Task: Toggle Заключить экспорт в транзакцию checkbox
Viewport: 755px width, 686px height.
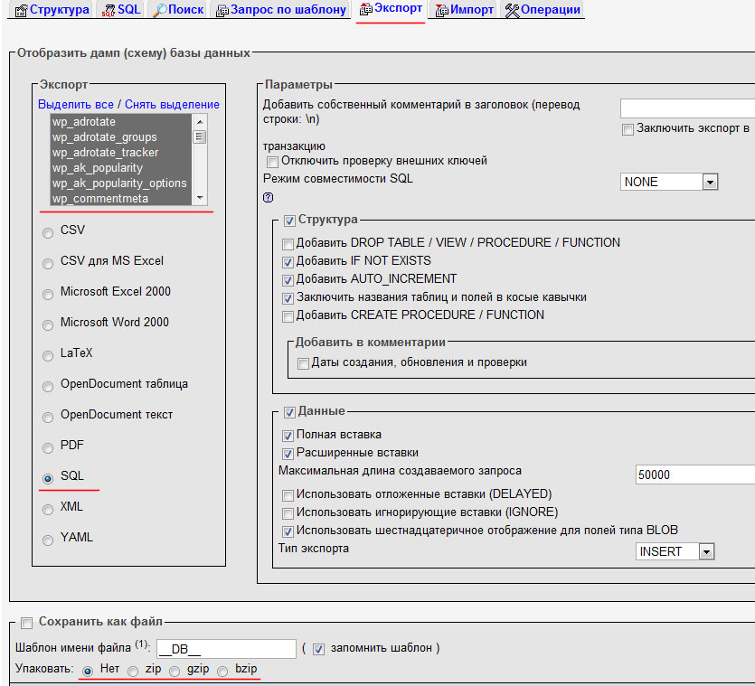Action: coord(628,129)
